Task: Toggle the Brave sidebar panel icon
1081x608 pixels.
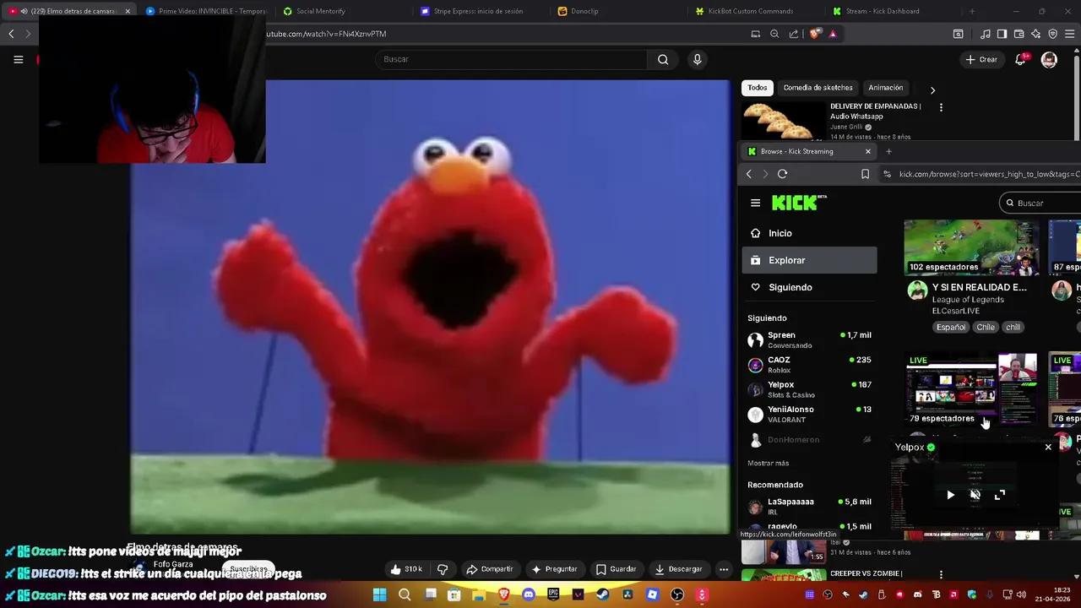Action: coord(1002,34)
